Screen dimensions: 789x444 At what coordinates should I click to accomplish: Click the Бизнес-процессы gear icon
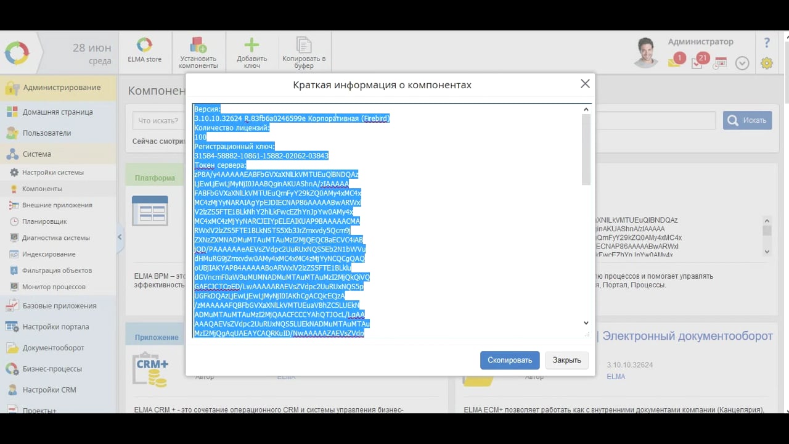pyautogui.click(x=12, y=369)
